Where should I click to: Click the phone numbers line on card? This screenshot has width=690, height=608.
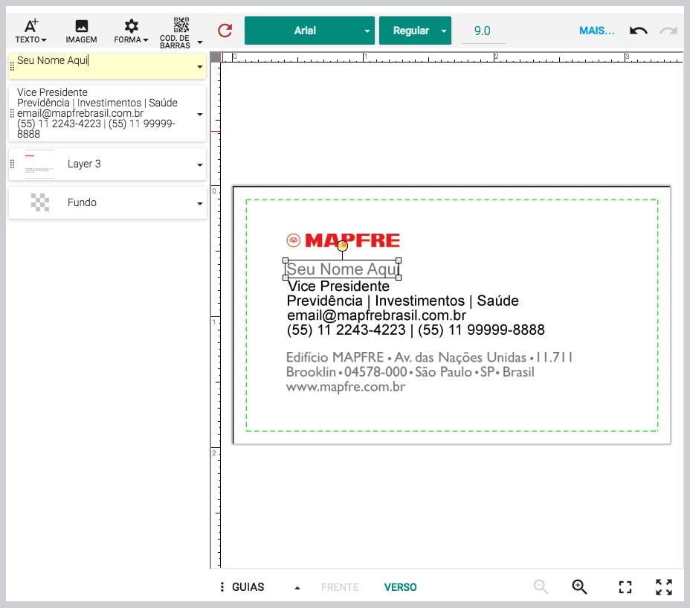pos(416,330)
